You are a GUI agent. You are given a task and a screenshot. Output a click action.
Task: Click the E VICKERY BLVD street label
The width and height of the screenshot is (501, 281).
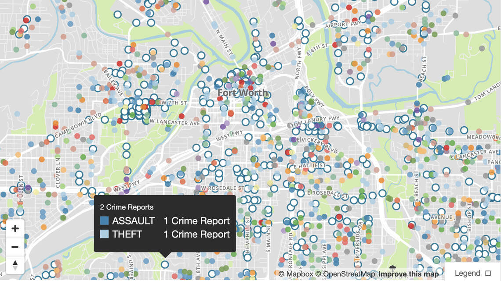coord(317,145)
